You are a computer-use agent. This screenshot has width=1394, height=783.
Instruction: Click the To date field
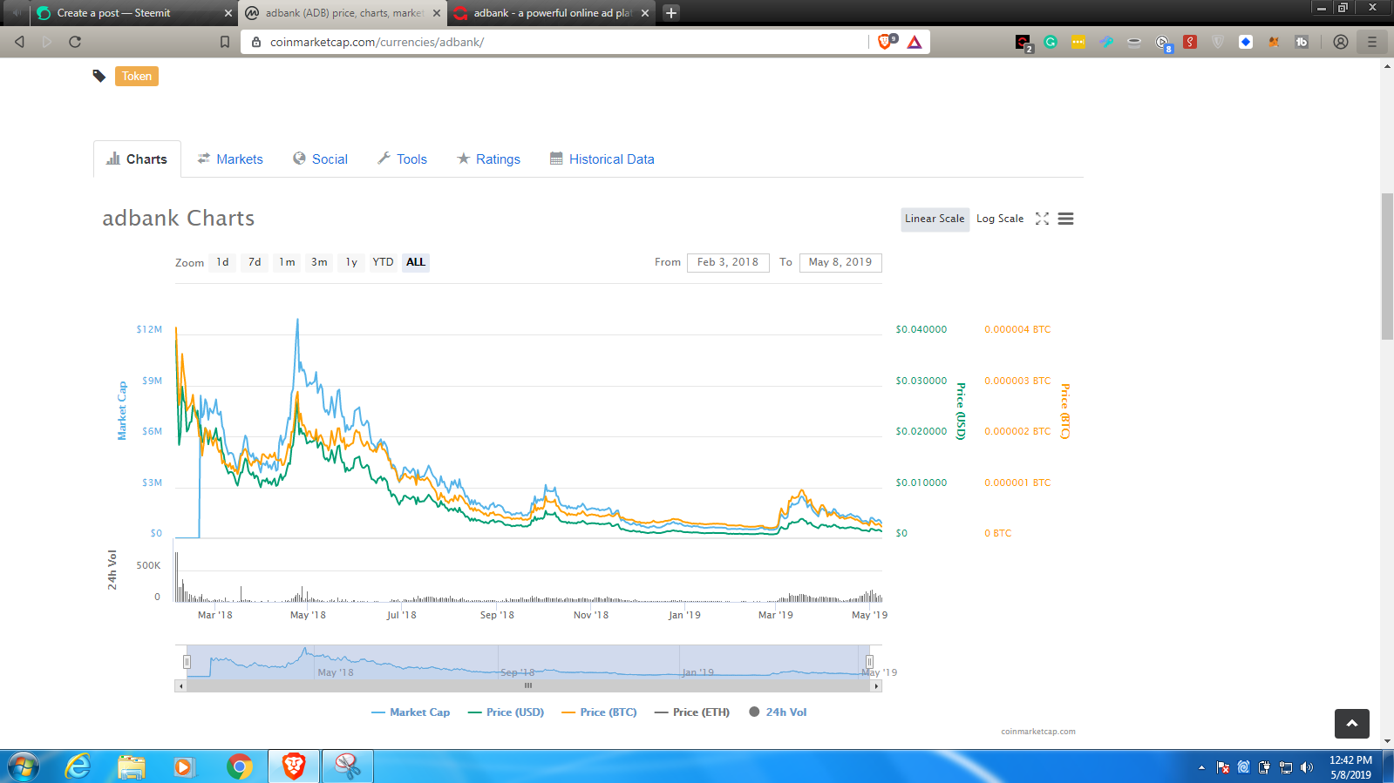coord(840,262)
